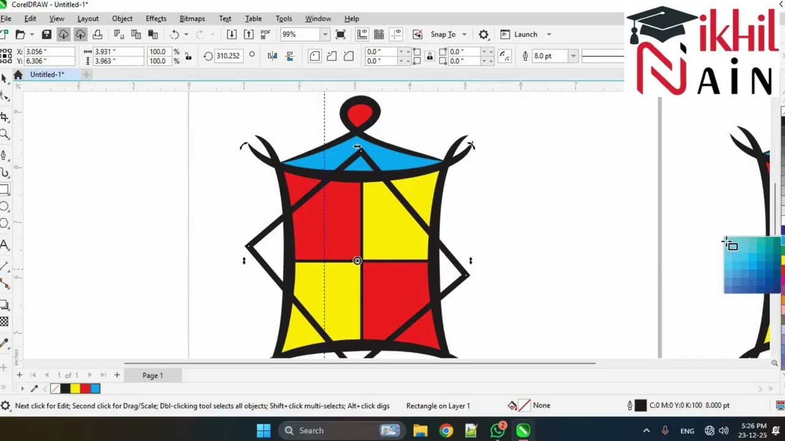Select the Shape edit tool
Viewport: 785px width, 441px height.
pos(4,97)
